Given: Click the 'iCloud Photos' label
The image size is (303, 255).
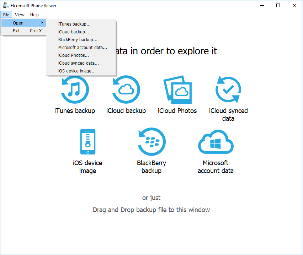Looking at the screenshot, I should pyautogui.click(x=177, y=111).
